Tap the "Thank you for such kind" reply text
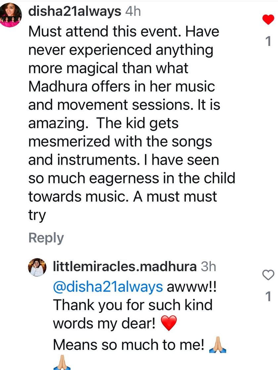The height and width of the screenshot is (370, 278). pos(132,305)
